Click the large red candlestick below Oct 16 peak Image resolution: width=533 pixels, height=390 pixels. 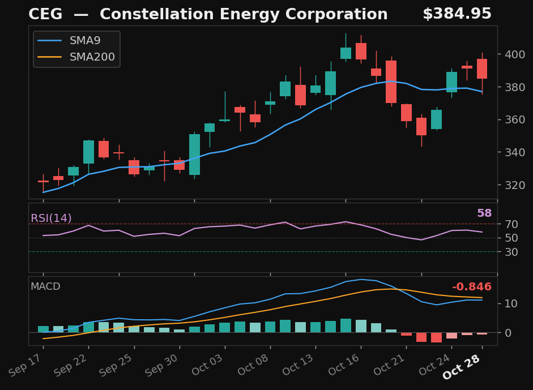[x=391, y=82]
